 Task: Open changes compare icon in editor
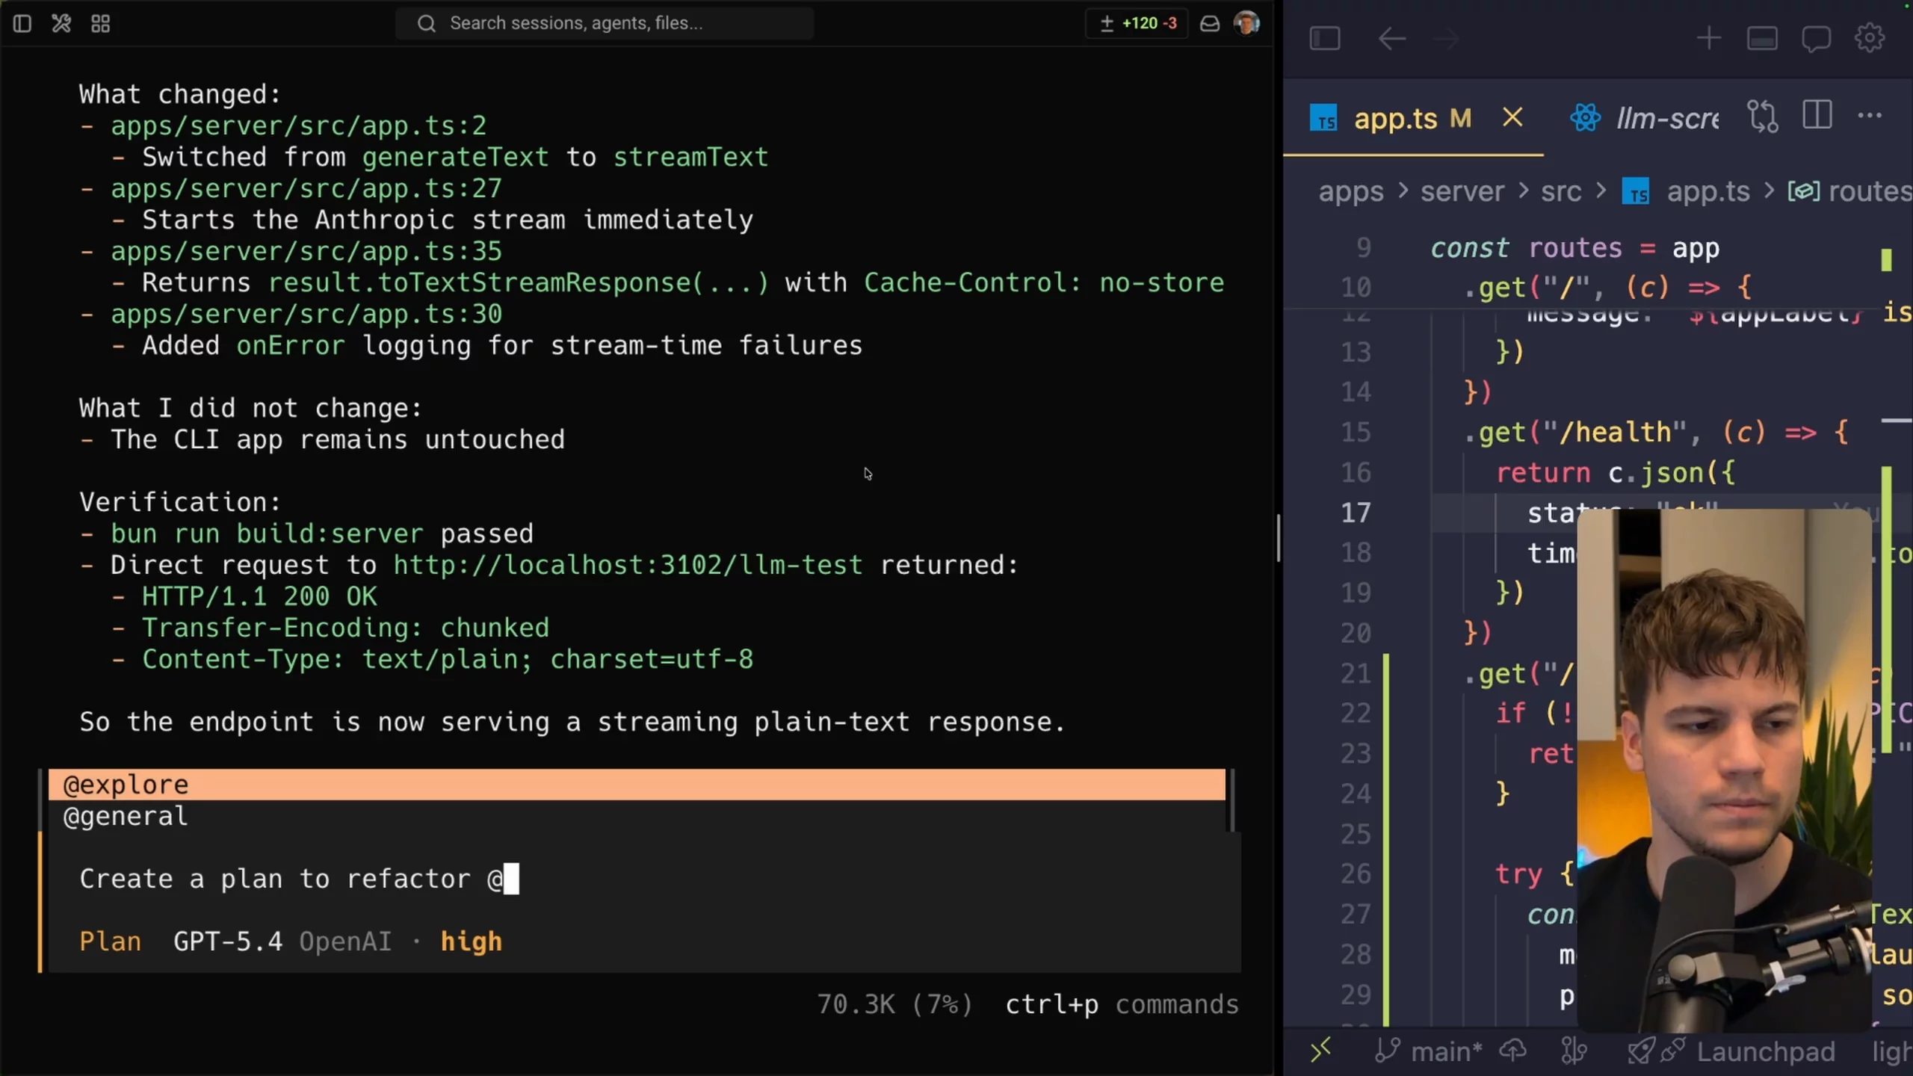pyautogui.click(x=1763, y=117)
